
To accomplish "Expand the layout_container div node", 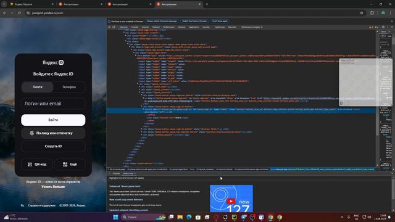I will pyautogui.click(x=138, y=84).
